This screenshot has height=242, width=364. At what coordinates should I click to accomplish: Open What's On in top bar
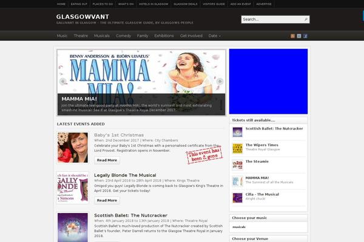[126, 4]
